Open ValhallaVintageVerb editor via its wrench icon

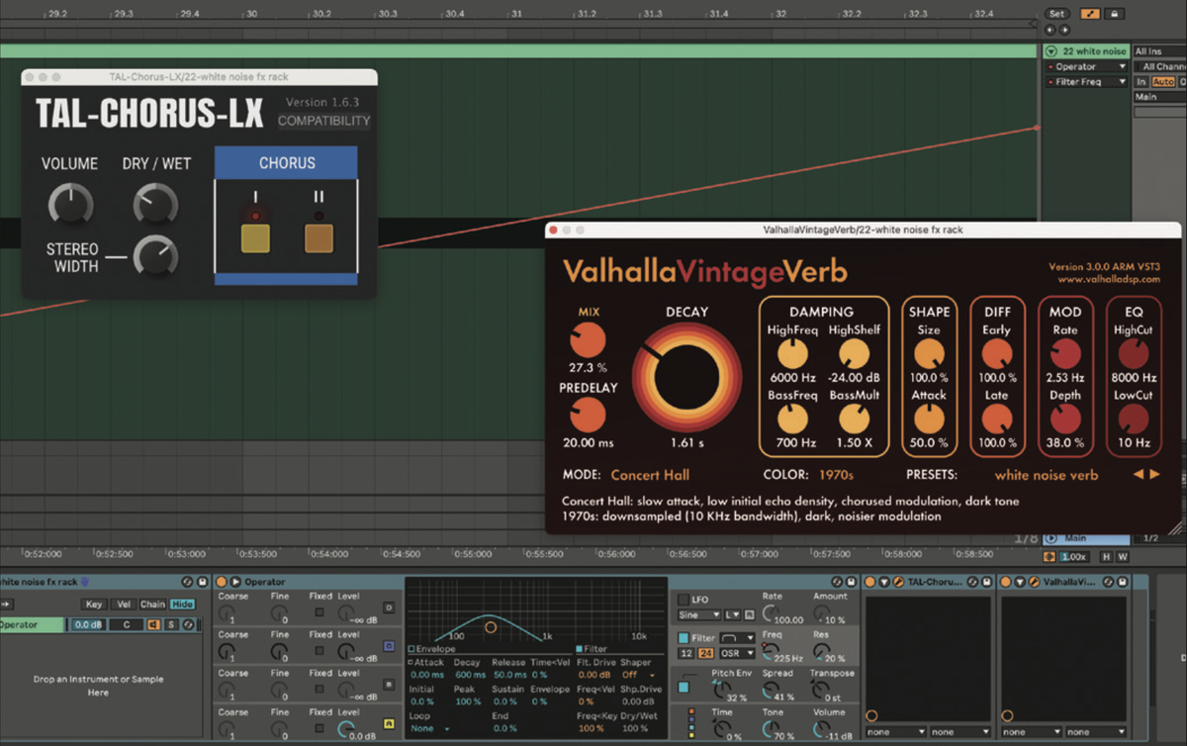1033,582
